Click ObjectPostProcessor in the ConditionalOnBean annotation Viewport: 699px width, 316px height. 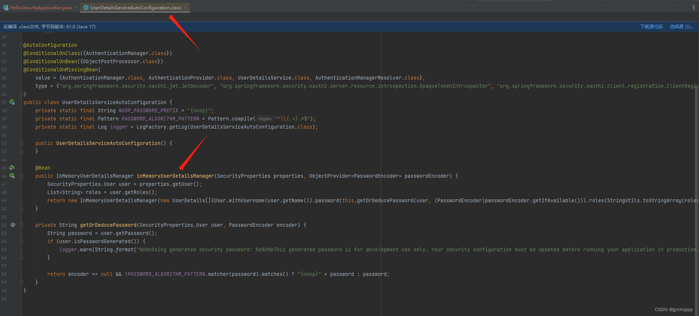[111, 61]
